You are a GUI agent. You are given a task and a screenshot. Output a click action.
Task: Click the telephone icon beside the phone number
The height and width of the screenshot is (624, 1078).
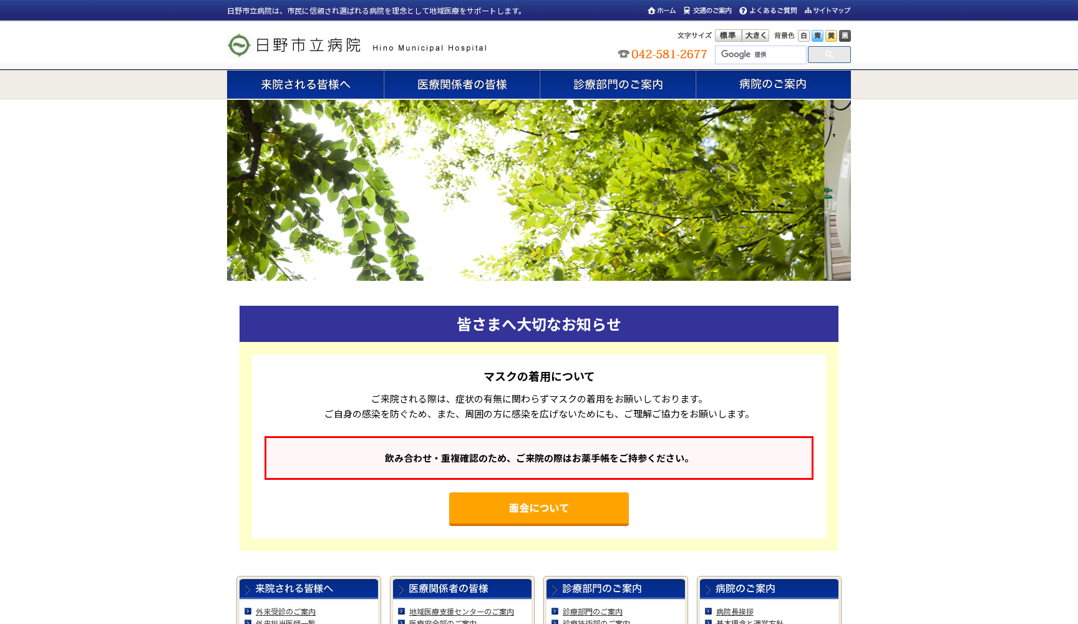tap(624, 55)
